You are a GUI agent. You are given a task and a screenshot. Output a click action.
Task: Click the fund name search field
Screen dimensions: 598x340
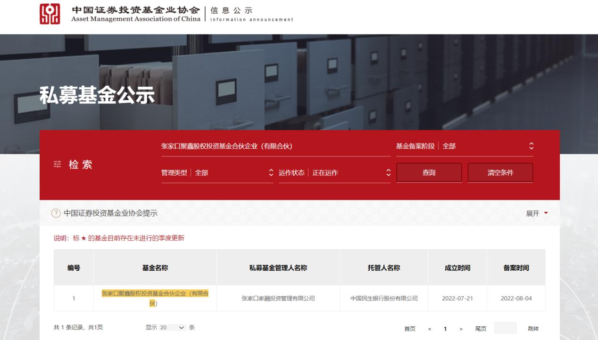pos(275,146)
